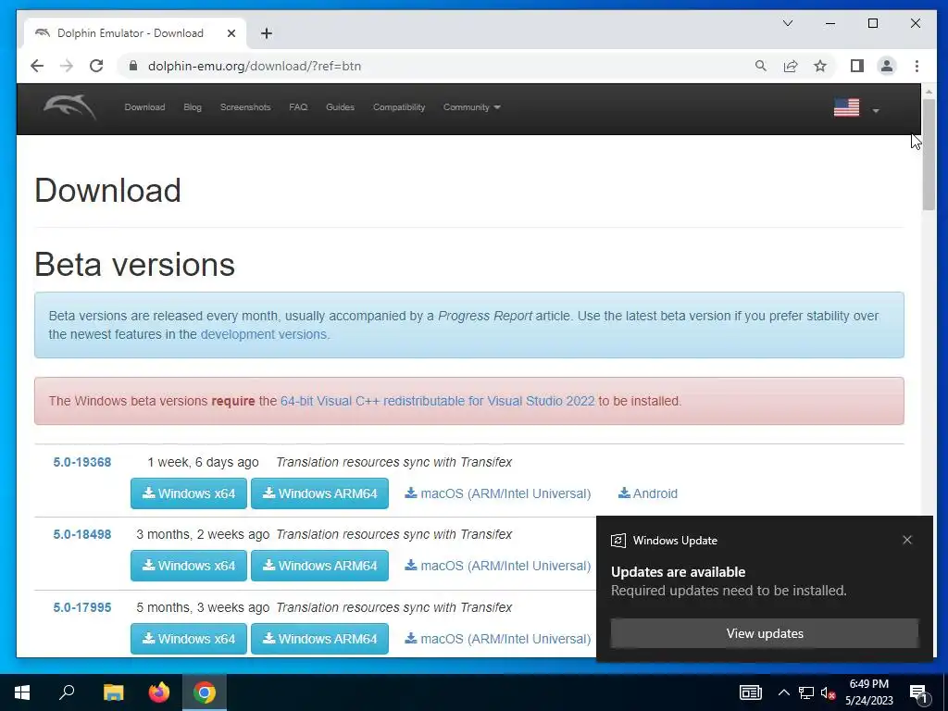This screenshot has width=948, height=711.
Task: Open the 5.0-18498 version link
Action: pyautogui.click(x=82, y=534)
